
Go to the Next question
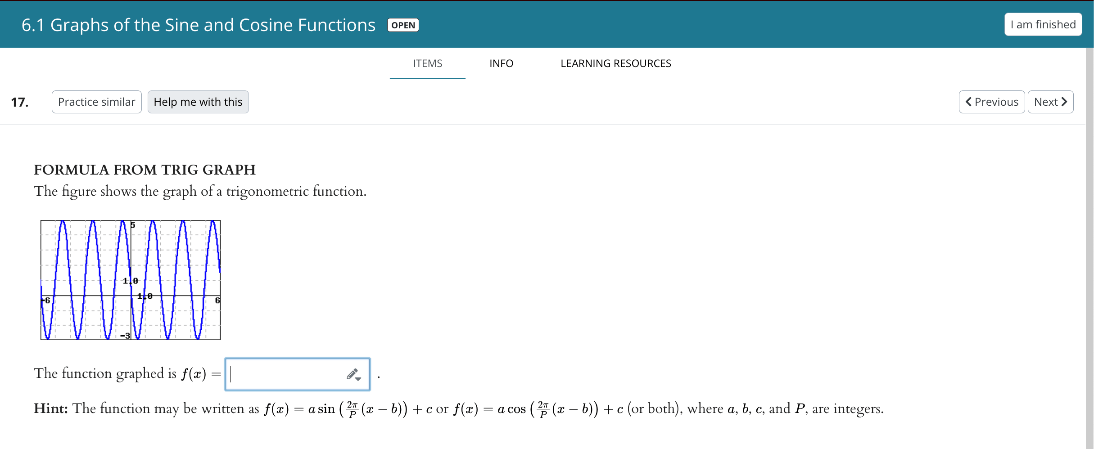[1051, 102]
